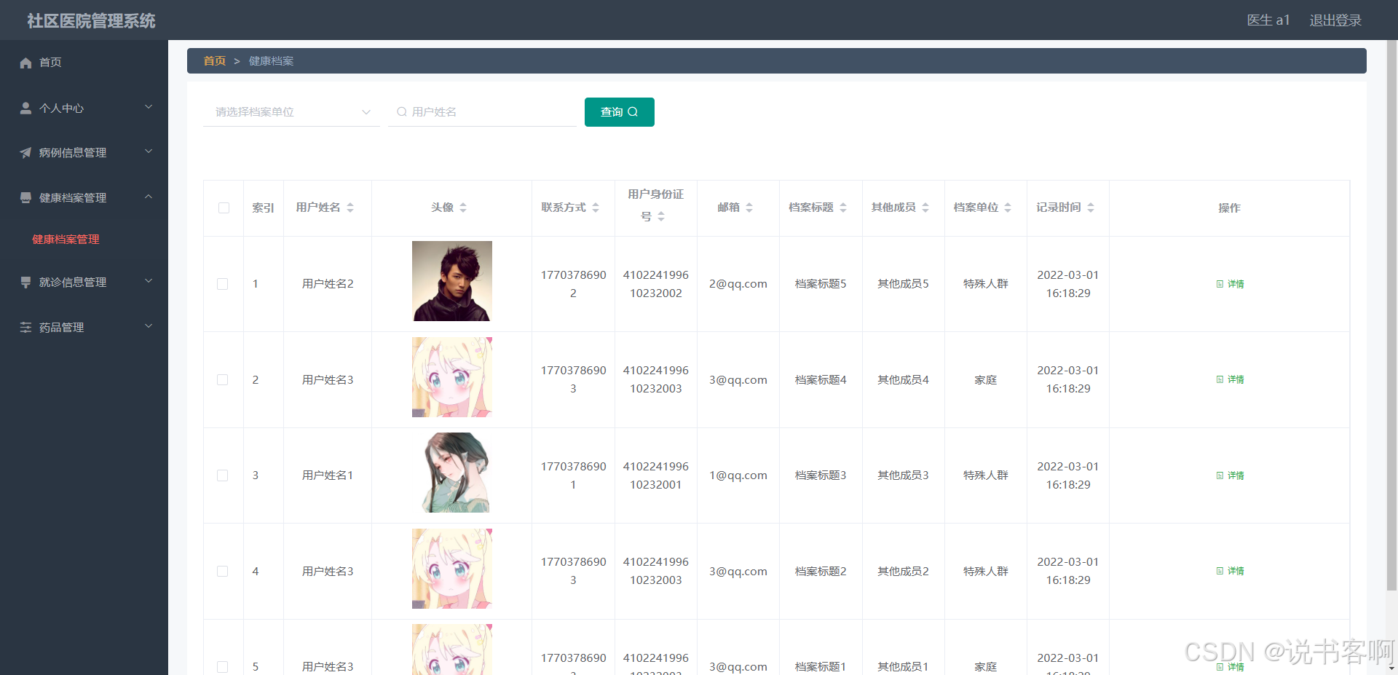
Task: Open 详情 for 档案标题4 row
Action: 1231,379
